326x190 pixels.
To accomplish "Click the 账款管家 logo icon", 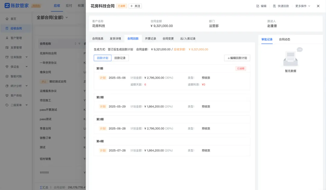I will coord(7,6).
